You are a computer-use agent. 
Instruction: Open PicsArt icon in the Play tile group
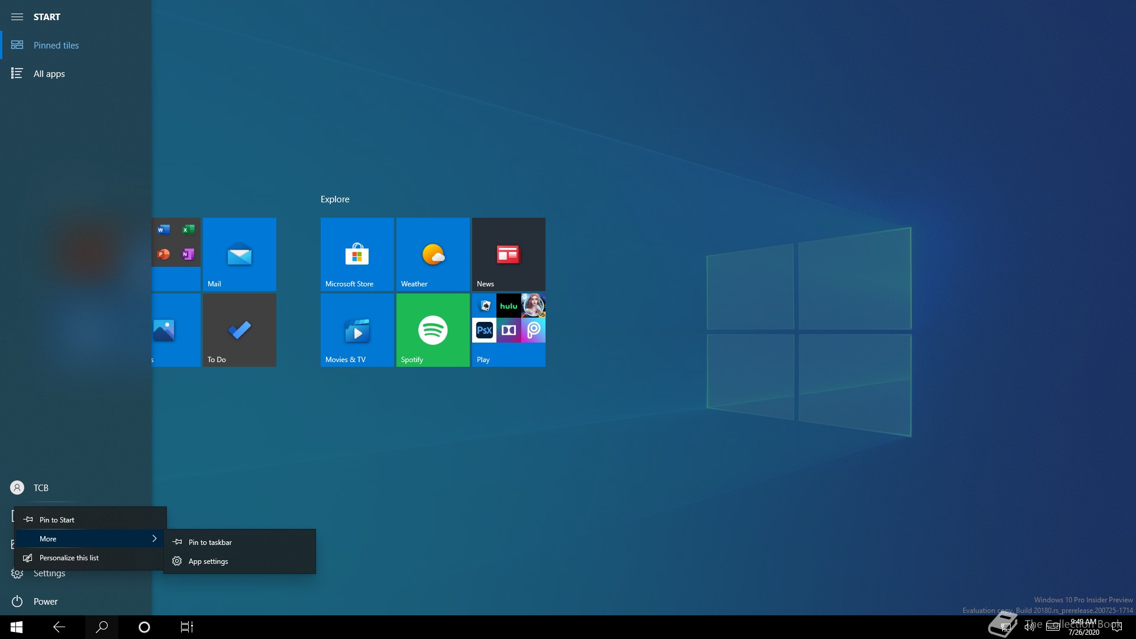pos(533,330)
